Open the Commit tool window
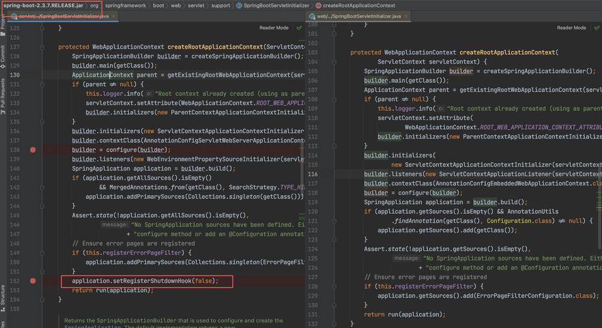The height and width of the screenshot is (328, 602). tap(3, 54)
